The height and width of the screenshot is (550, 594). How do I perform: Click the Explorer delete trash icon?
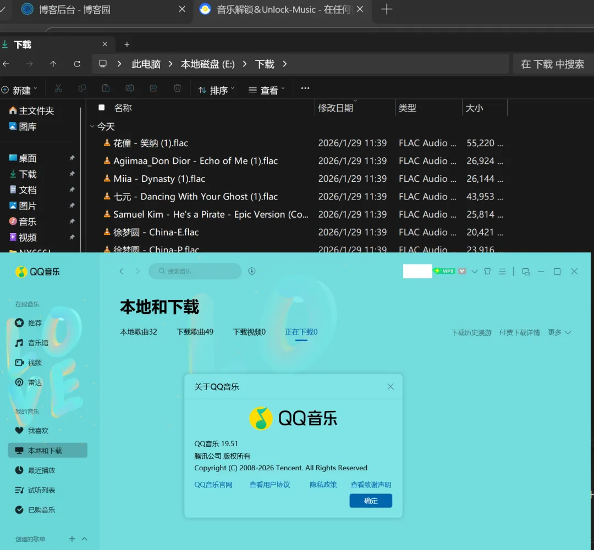point(177,88)
